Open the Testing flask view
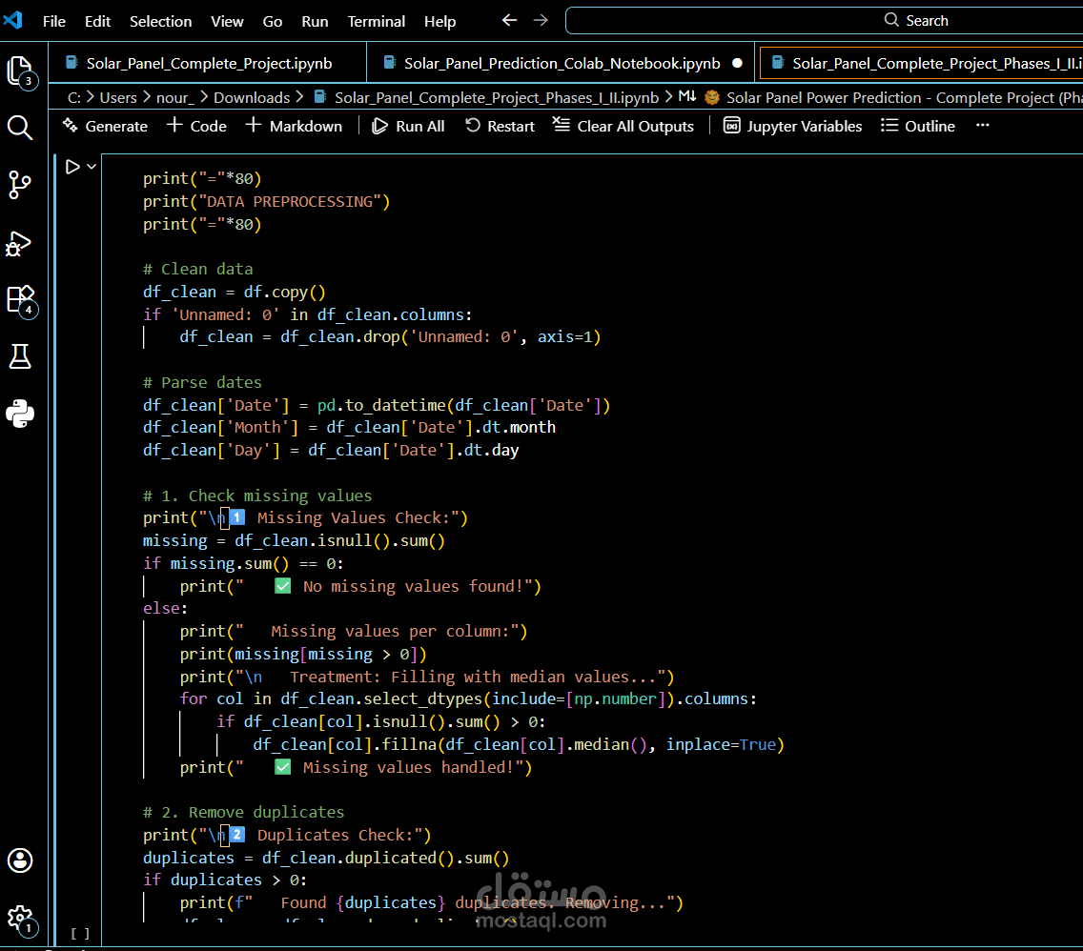 [20, 356]
